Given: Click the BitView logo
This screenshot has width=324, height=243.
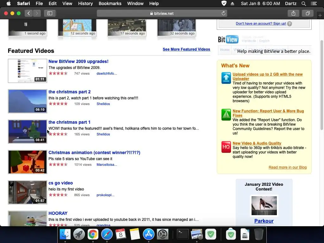Looking at the screenshot, I should (x=228, y=39).
